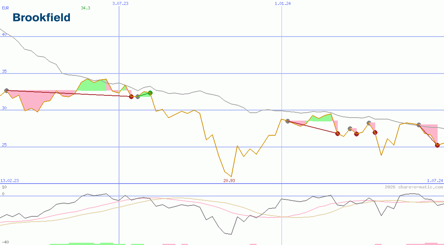The height and width of the screenshot is (245, 444).
Task: Click the red 20.93 low price label
Action: click(229, 181)
